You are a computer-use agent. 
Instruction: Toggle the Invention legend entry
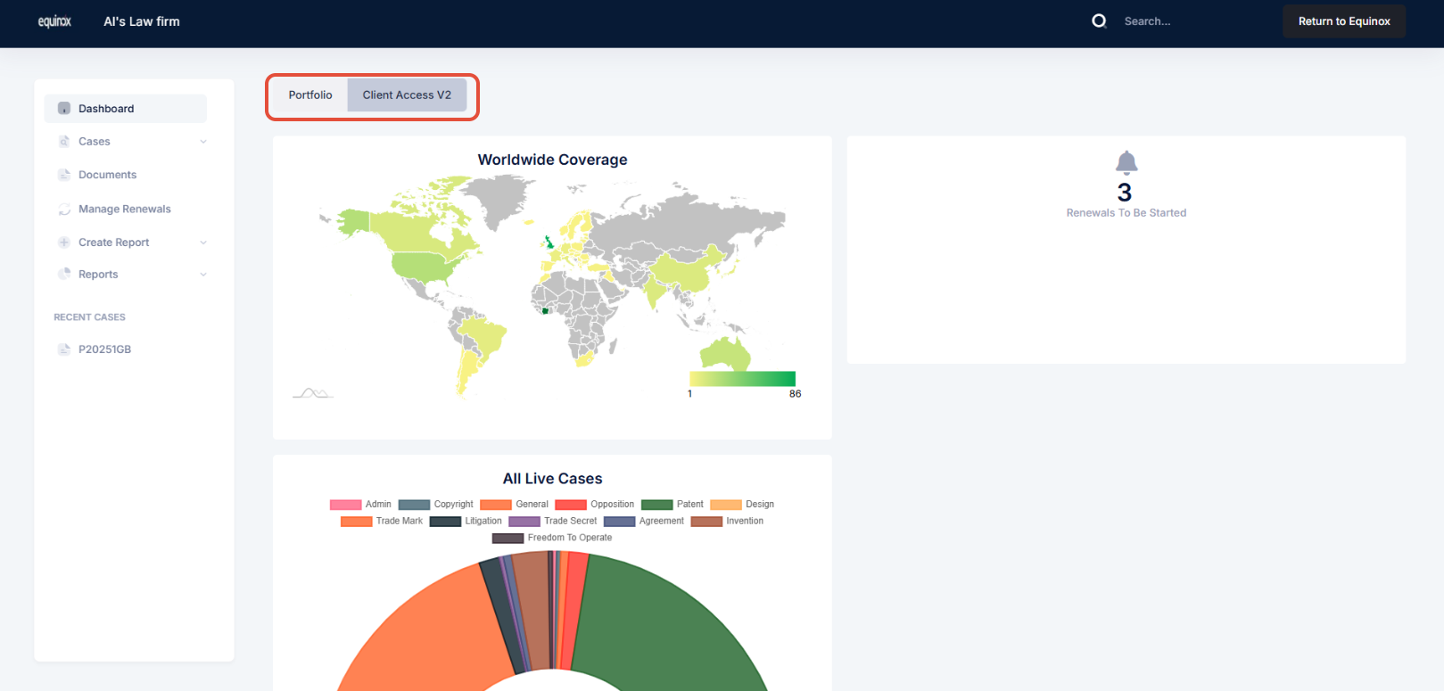coord(728,522)
